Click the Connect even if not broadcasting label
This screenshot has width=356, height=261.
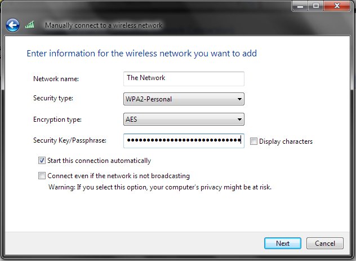(x=118, y=176)
